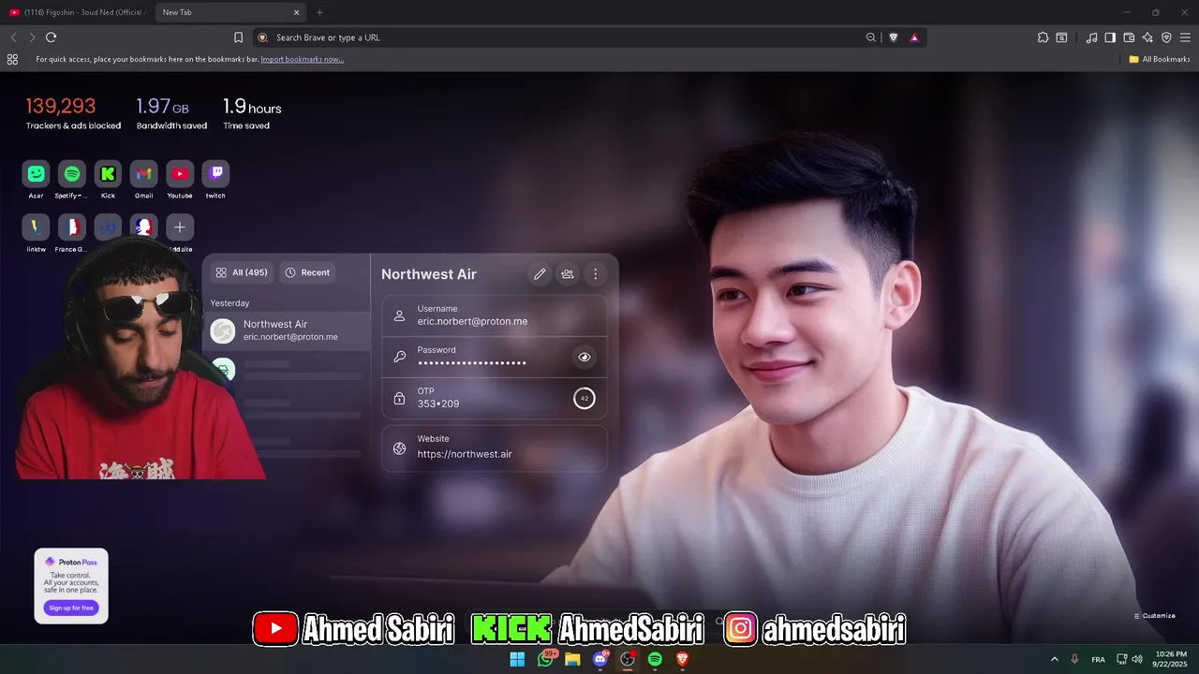The image size is (1199, 674).
Task: Open the Customize page button
Action: click(1154, 616)
